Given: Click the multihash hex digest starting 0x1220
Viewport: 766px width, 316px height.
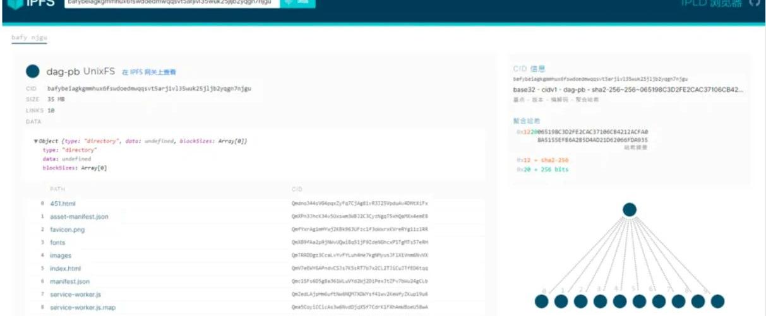Looking at the screenshot, I should 582,136.
